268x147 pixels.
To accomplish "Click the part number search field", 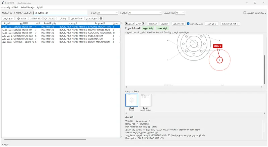I will pos(60,13).
